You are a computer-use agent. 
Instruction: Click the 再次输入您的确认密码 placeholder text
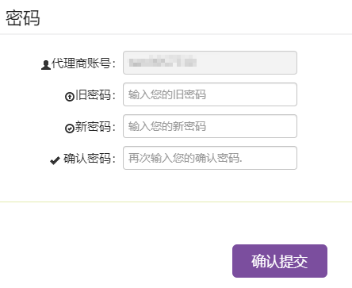point(186,158)
